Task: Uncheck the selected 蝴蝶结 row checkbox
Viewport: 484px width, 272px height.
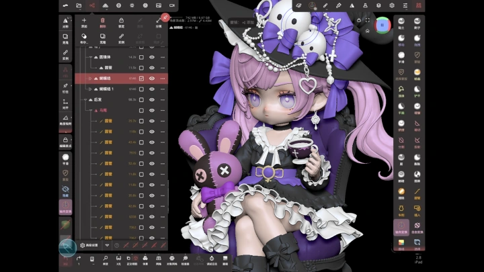Action: [141, 79]
